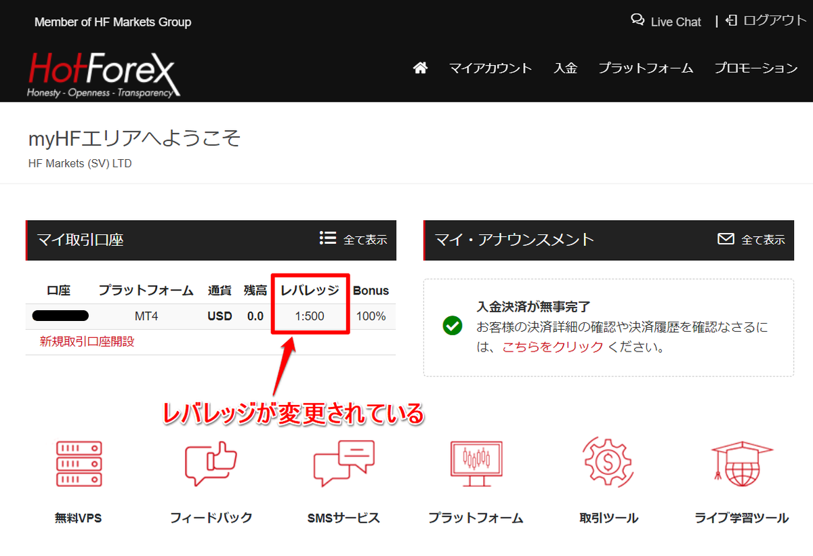Viewport: 813px width, 556px height.
Task: Click the USD currency cell
Action: (220, 316)
